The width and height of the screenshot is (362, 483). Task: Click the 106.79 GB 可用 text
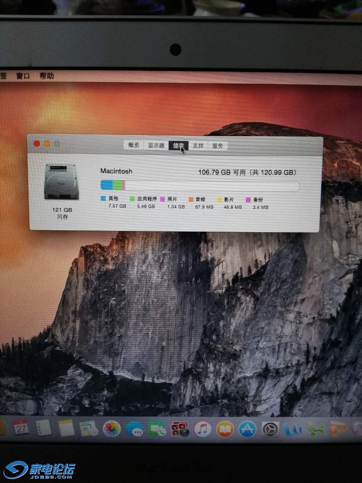click(x=222, y=172)
